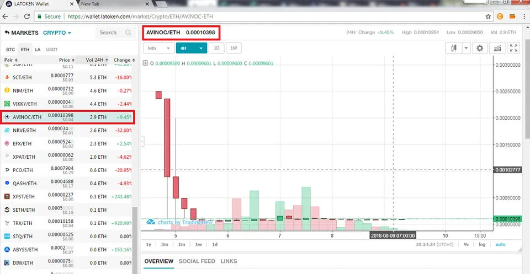This screenshot has width=530, height=274.
Task: Select the PCO/ETH pair row
Action: 67,170
